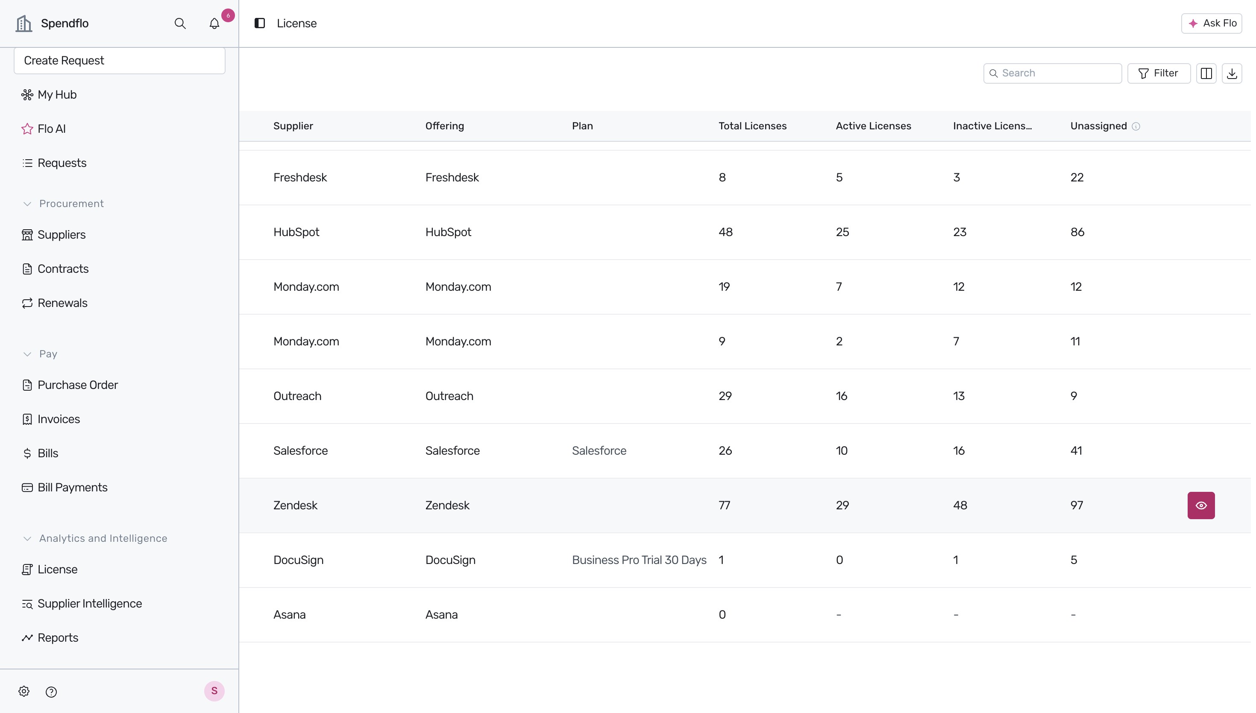Click the Inactive Licenses column header
The width and height of the screenshot is (1256, 713).
pyautogui.click(x=992, y=126)
